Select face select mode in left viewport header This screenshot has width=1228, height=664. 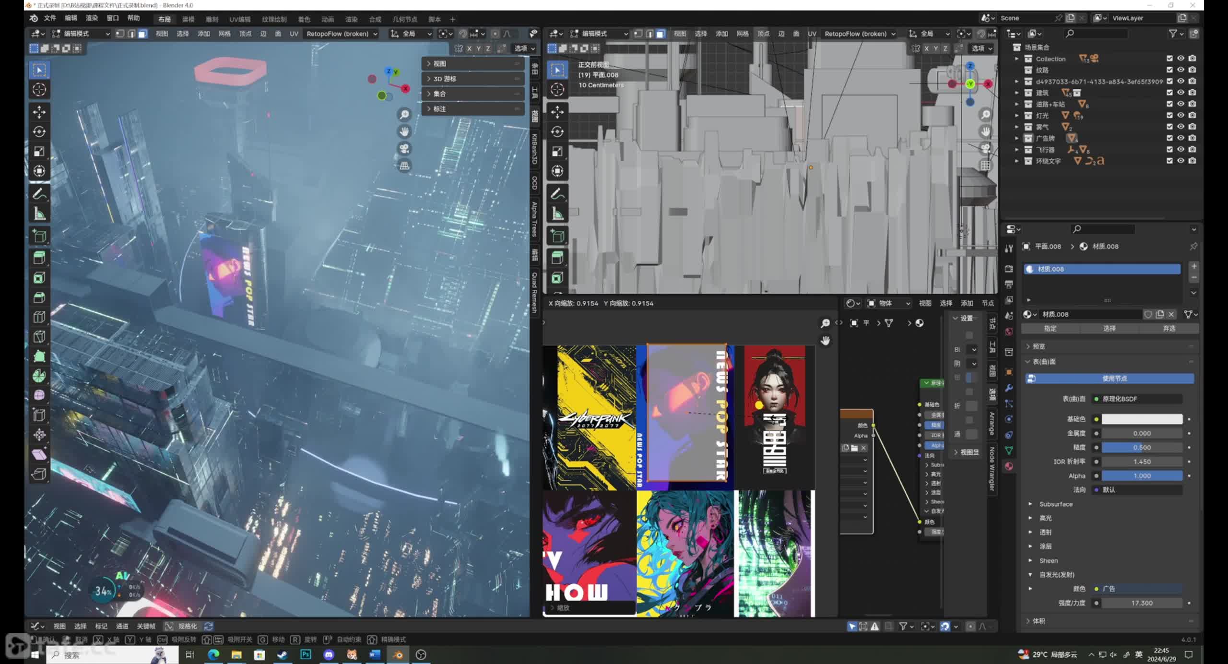142,34
